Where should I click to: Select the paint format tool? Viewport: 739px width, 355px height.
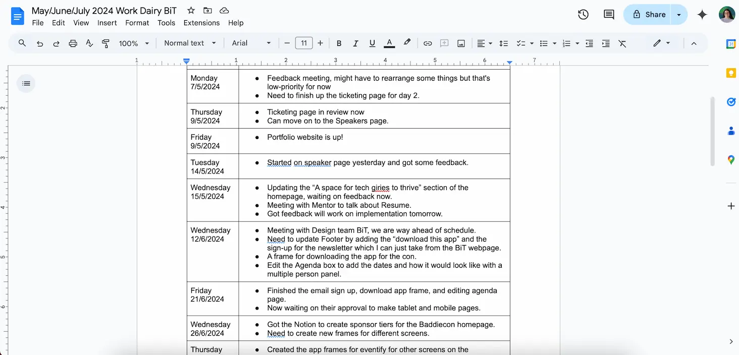(x=105, y=43)
